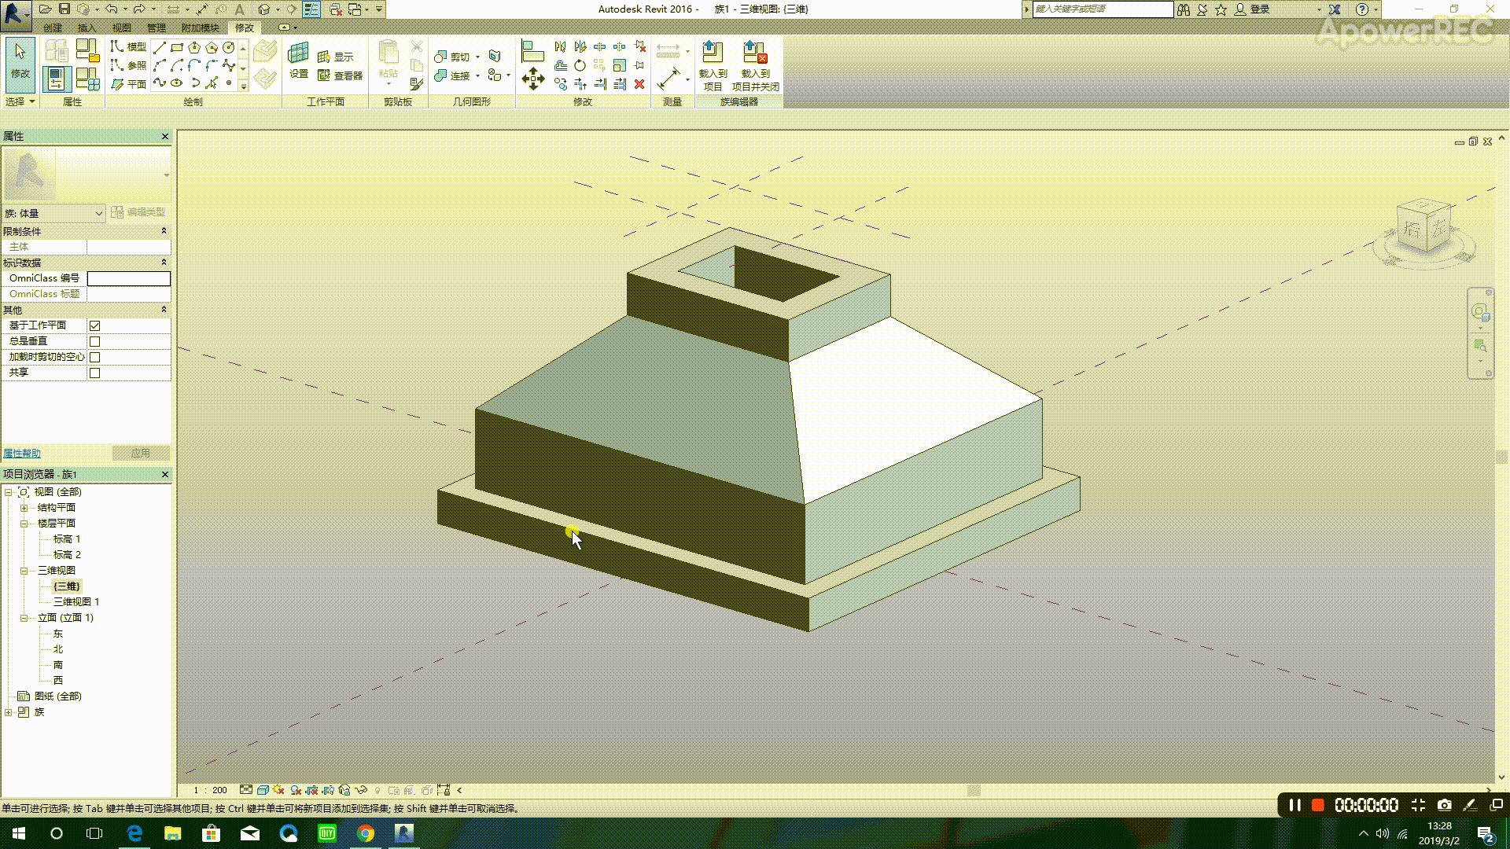The width and height of the screenshot is (1510, 849).
Task: Click the 属性帮助 link
Action: (x=22, y=454)
